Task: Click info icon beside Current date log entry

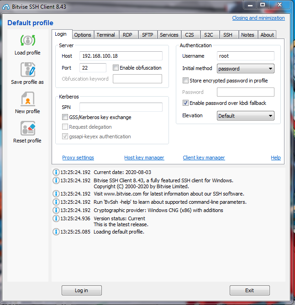Action: [56, 172]
